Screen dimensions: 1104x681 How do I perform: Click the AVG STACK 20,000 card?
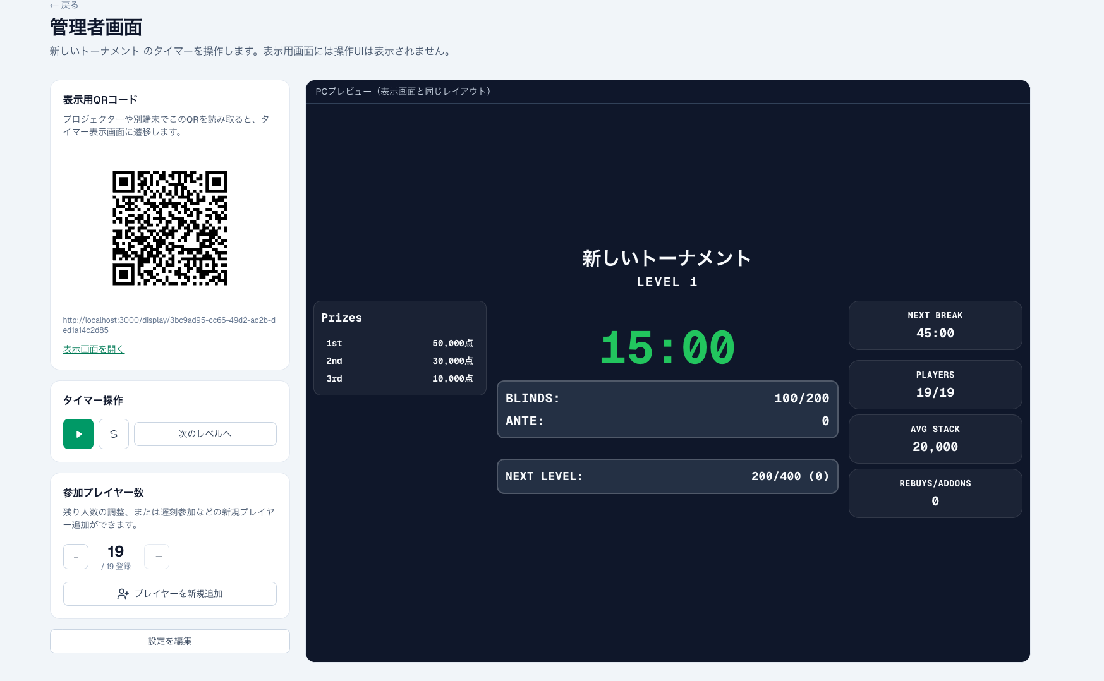pyautogui.click(x=935, y=439)
